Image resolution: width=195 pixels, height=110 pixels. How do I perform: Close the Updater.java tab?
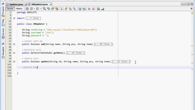click(x=26, y=5)
